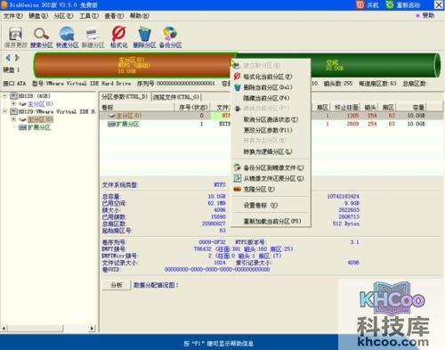Screen dimensions: 445x350
Task: Click the trash icon beside 删除当前分区
Action: click(x=238, y=87)
